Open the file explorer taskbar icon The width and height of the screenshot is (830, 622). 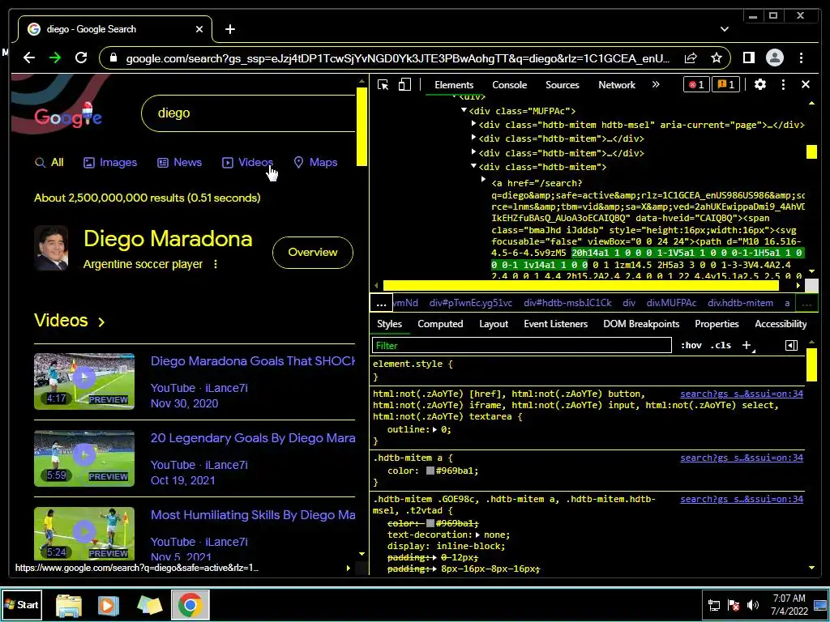click(69, 605)
